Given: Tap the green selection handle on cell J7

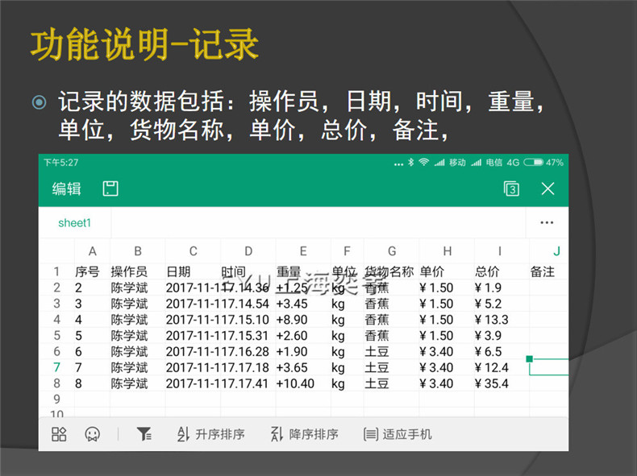Looking at the screenshot, I should pos(529,358).
